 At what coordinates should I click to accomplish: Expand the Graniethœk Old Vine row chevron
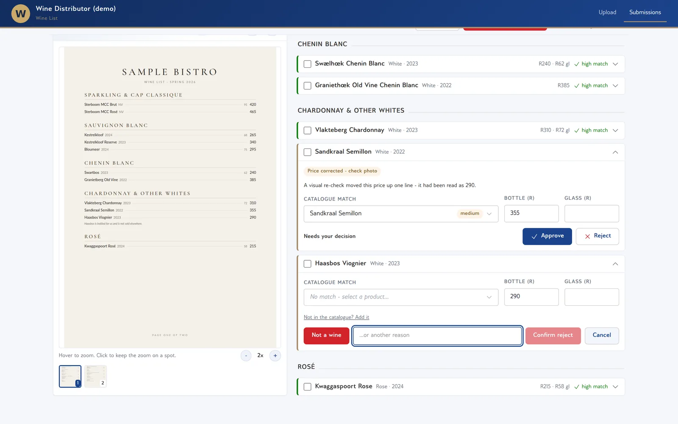click(x=615, y=86)
